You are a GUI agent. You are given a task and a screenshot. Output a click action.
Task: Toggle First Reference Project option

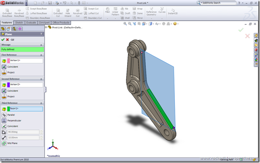(4, 72)
